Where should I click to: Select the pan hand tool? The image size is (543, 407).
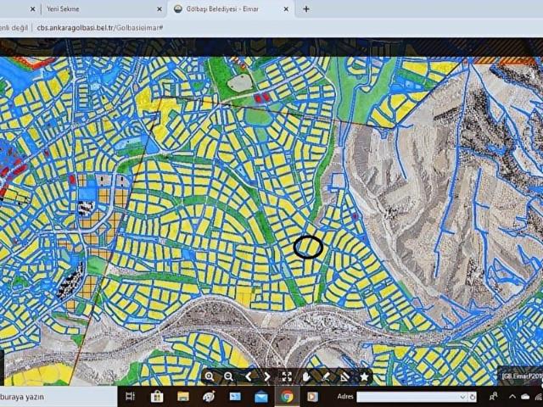click(x=306, y=376)
